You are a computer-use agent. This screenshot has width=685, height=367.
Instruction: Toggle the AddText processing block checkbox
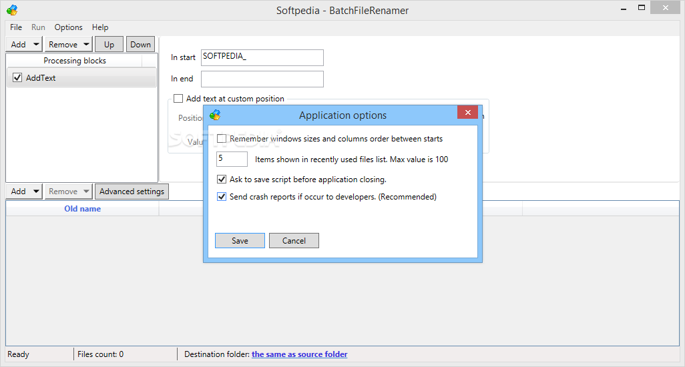pos(17,77)
